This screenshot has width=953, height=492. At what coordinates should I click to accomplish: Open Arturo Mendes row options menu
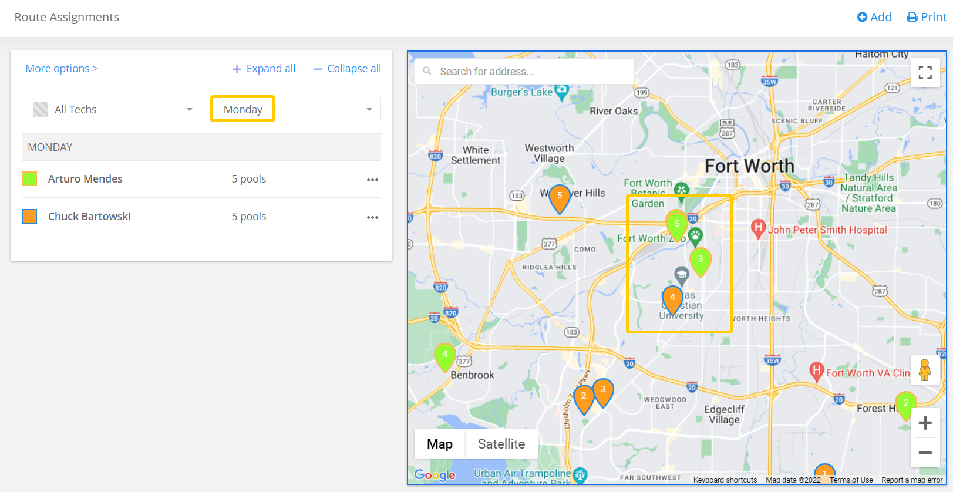coord(372,180)
